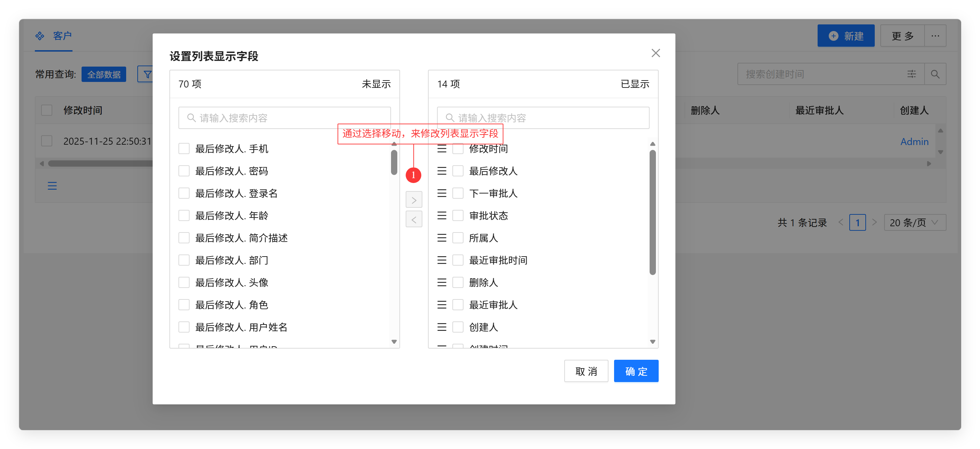Expand the ellipsis more-actions button
The height and width of the screenshot is (449, 980).
935,36
